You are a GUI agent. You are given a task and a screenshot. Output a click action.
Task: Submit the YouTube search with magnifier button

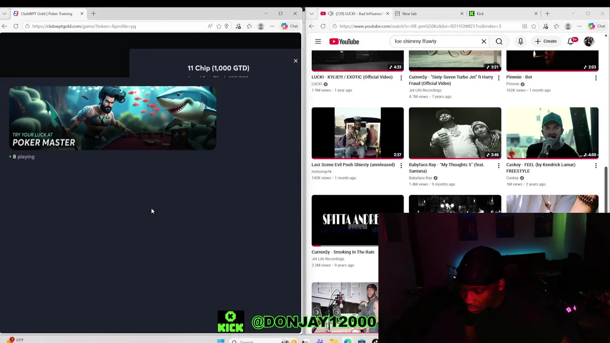click(499, 41)
